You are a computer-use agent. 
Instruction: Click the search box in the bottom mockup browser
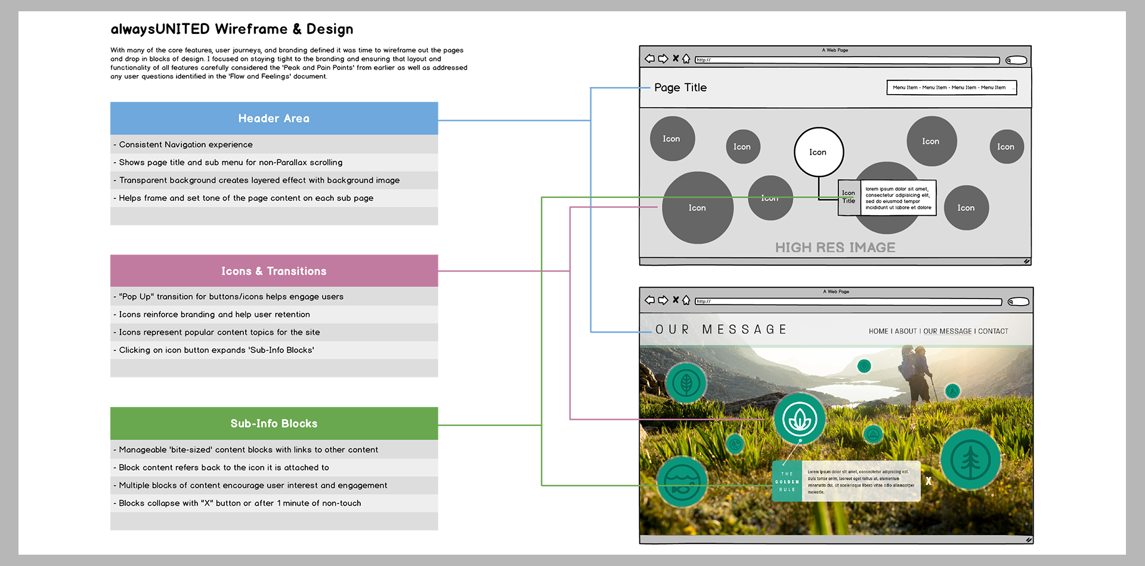(x=1019, y=301)
